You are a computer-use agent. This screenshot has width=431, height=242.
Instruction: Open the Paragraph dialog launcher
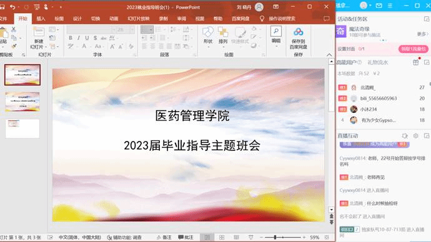click(194, 55)
